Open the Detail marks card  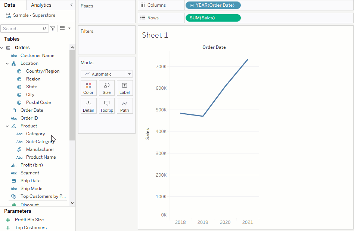pos(88,106)
